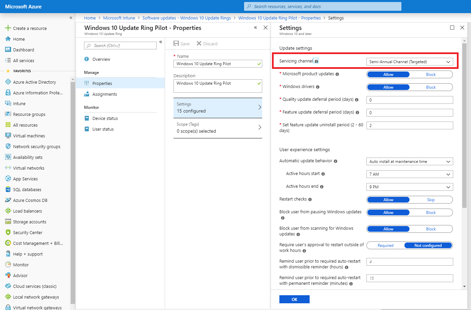Click the Create a resource plus icon
471x310 pixels.
click(8, 28)
